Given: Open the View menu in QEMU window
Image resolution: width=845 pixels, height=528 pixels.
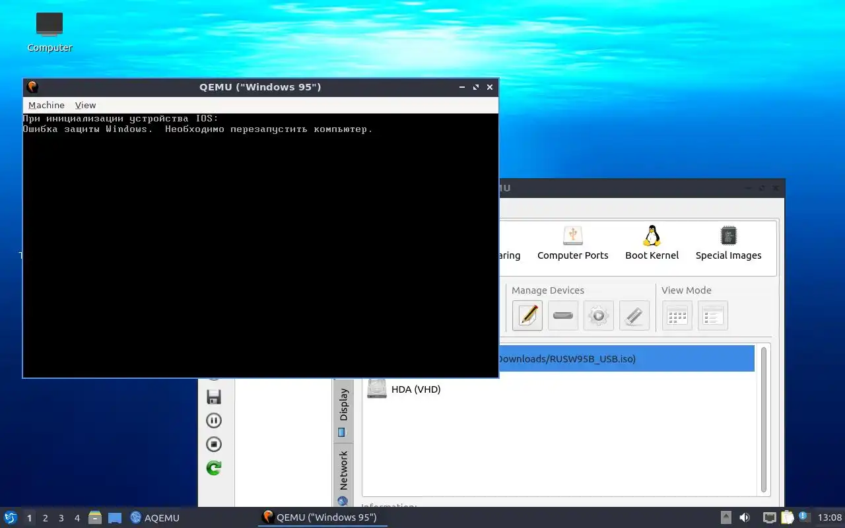Looking at the screenshot, I should tap(85, 105).
